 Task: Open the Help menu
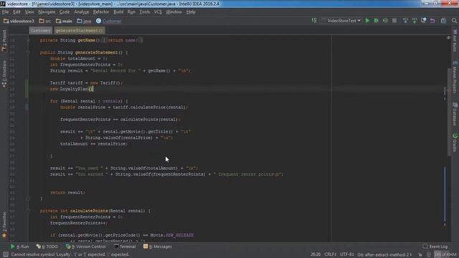pyautogui.click(x=191, y=12)
